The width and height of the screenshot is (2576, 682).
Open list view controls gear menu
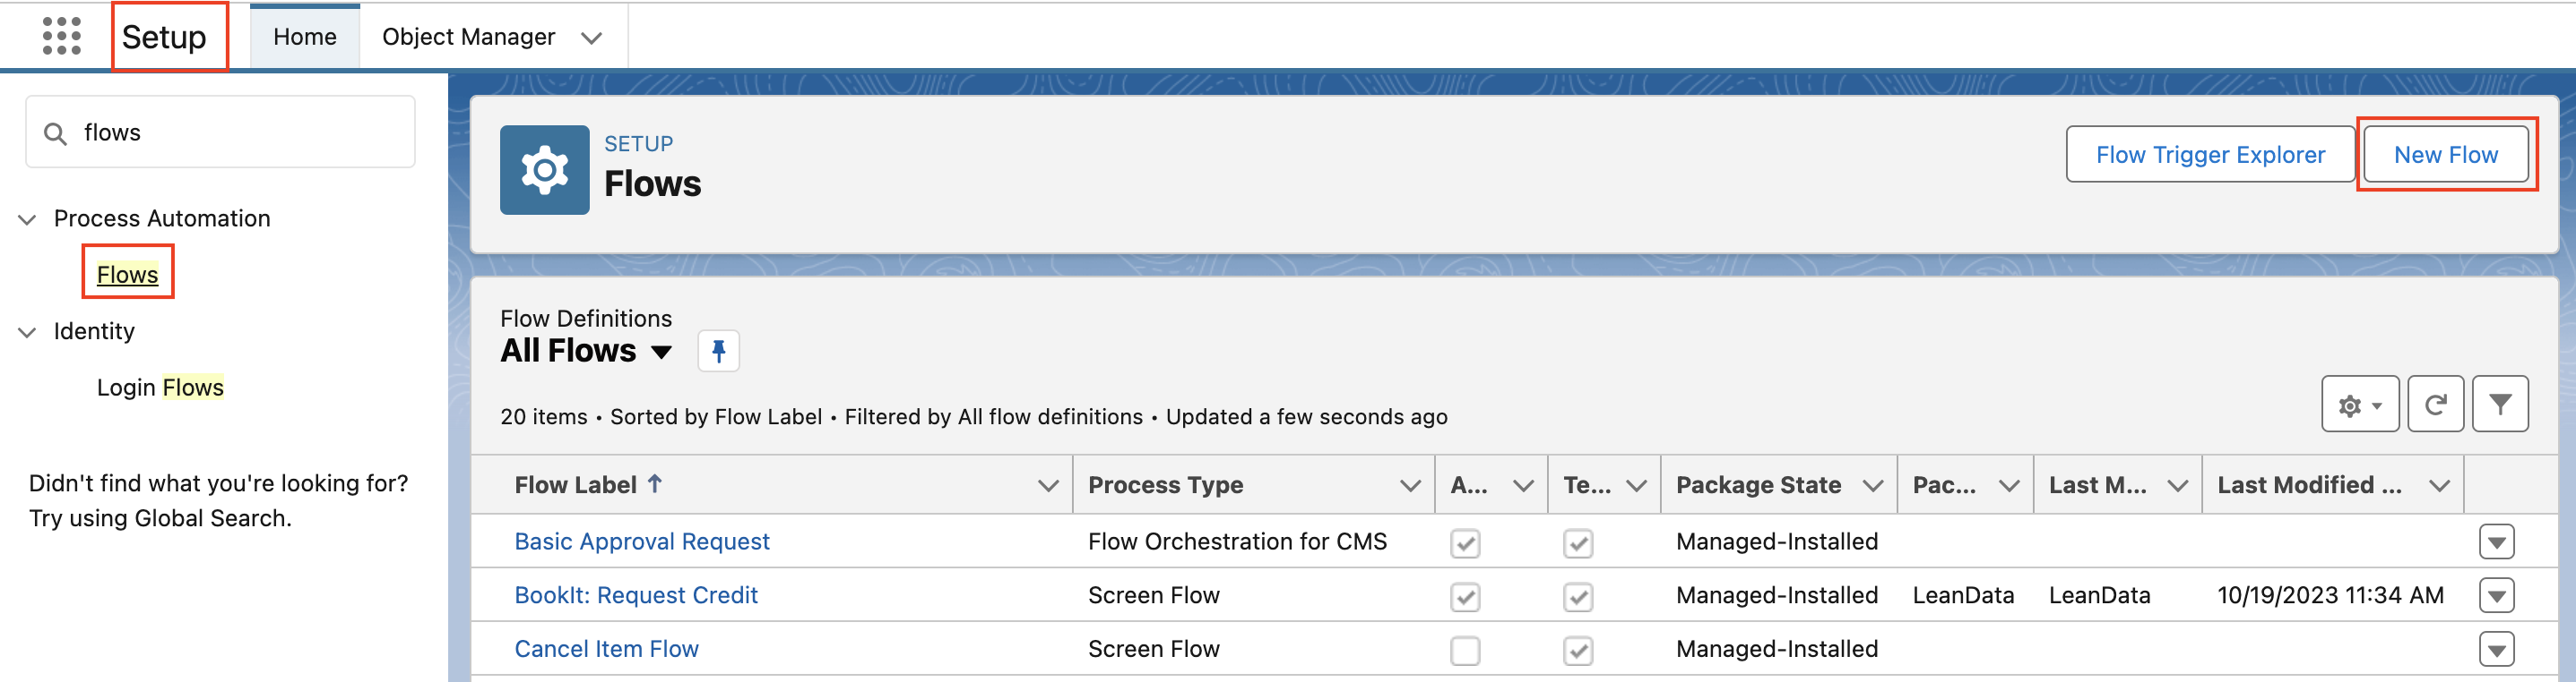2359,405
